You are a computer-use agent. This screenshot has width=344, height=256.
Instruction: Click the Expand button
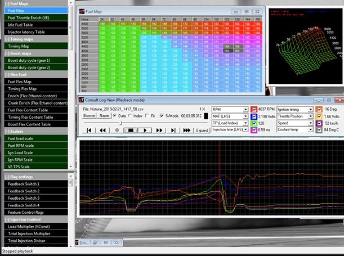(202, 130)
